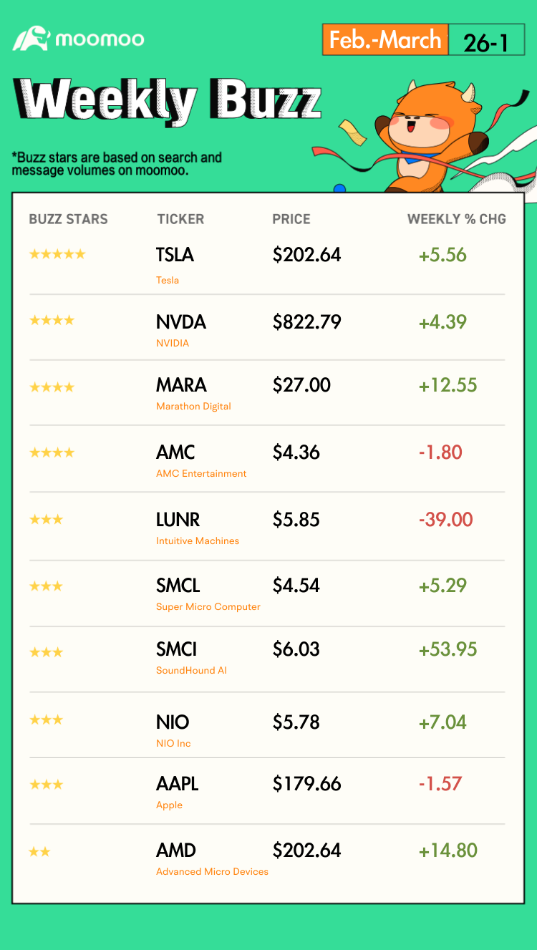Click the TICKER column header

180,219
